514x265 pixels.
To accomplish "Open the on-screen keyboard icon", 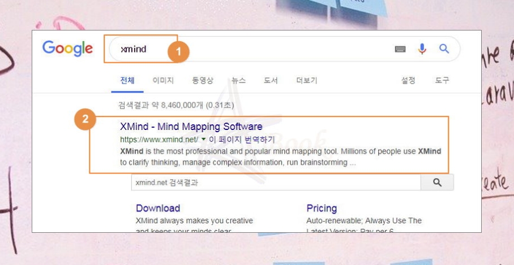I will (x=400, y=49).
